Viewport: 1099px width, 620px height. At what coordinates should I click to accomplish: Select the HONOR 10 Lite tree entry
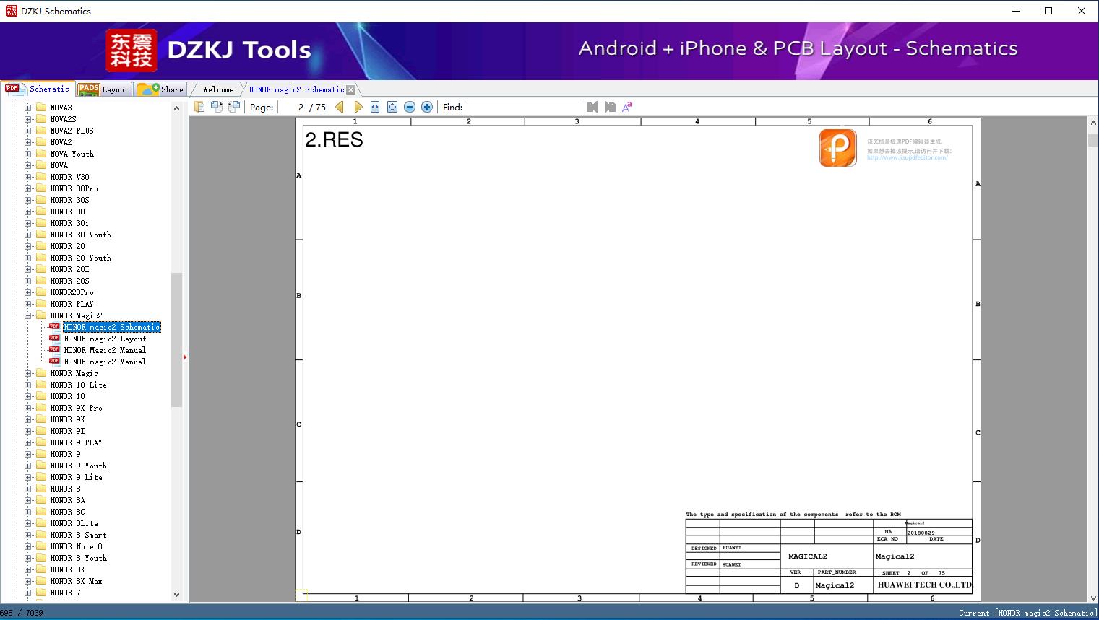click(x=78, y=385)
